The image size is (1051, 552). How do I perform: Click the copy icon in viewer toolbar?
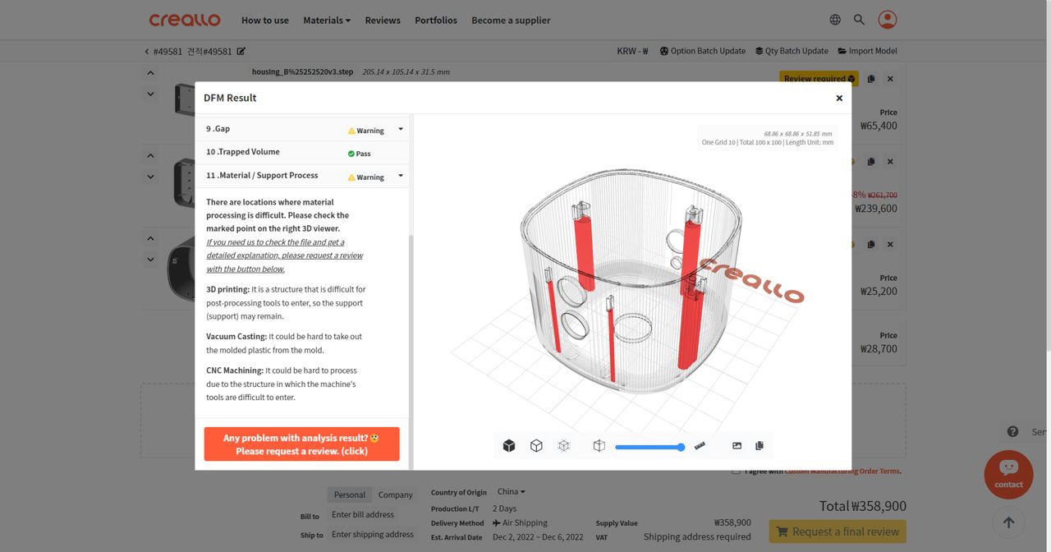(760, 445)
